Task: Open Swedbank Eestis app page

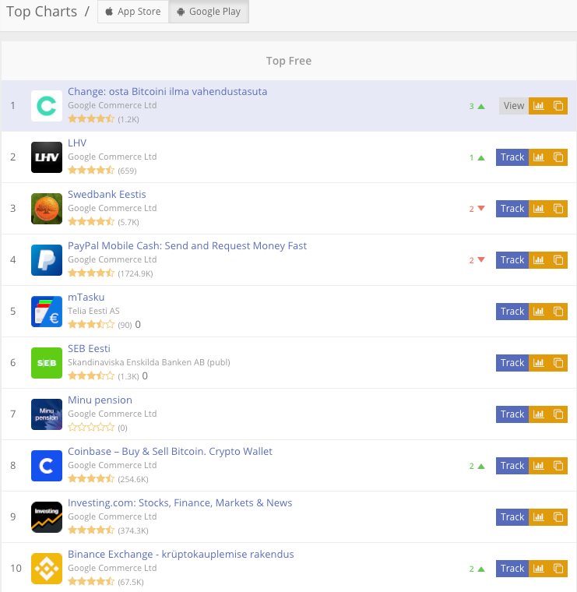Action: point(107,194)
